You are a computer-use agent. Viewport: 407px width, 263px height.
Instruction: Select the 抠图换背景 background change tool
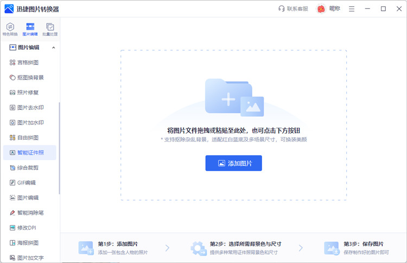(30, 77)
